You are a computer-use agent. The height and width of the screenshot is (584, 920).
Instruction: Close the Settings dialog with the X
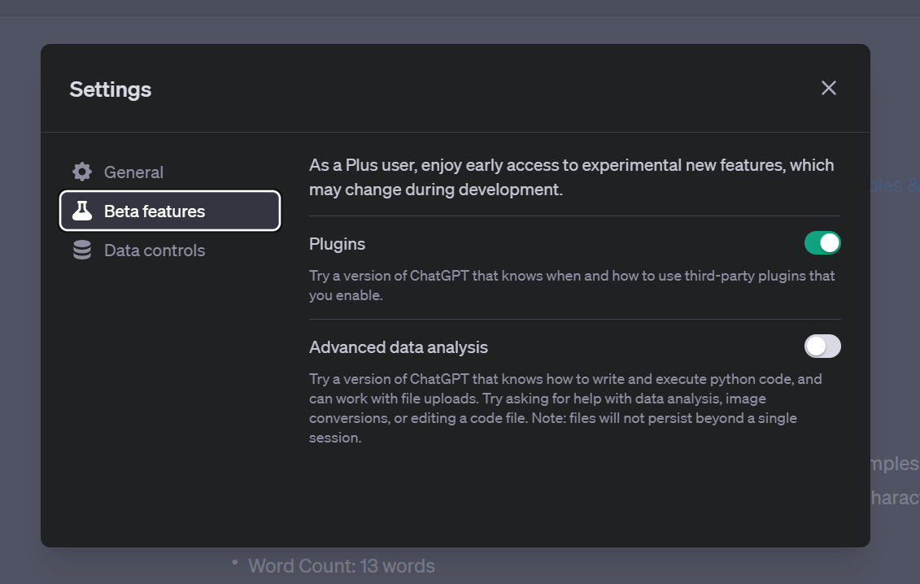[x=828, y=88]
